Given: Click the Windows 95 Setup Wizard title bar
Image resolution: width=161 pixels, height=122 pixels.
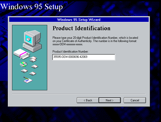Looking at the screenshot, I should (x=79, y=20).
